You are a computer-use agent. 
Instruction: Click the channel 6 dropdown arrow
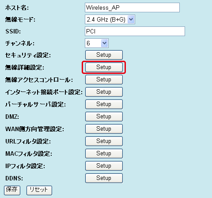coord(105,43)
